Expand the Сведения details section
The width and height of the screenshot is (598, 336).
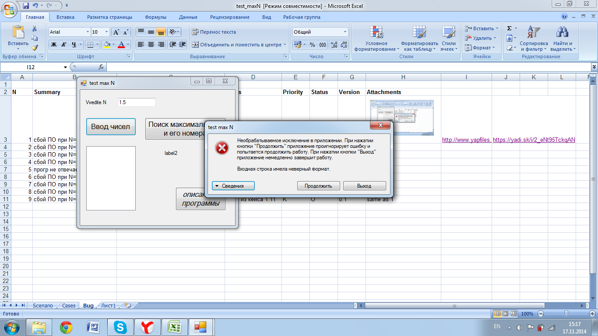(233, 186)
